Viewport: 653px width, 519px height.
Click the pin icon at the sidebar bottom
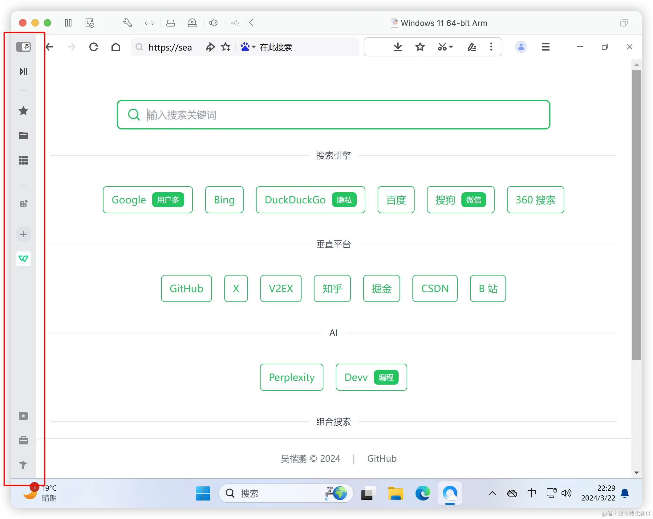(23, 465)
